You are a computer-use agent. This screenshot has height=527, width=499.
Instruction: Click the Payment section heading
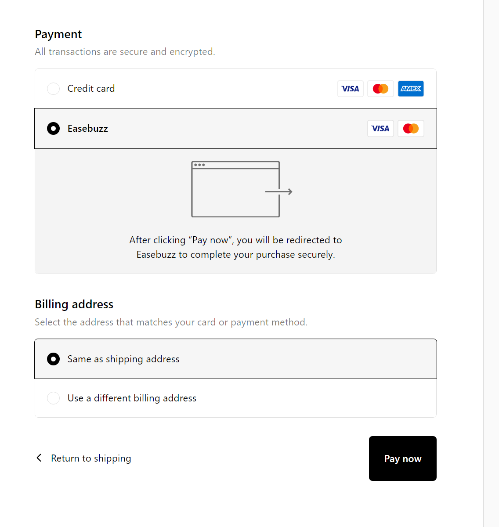[58, 34]
